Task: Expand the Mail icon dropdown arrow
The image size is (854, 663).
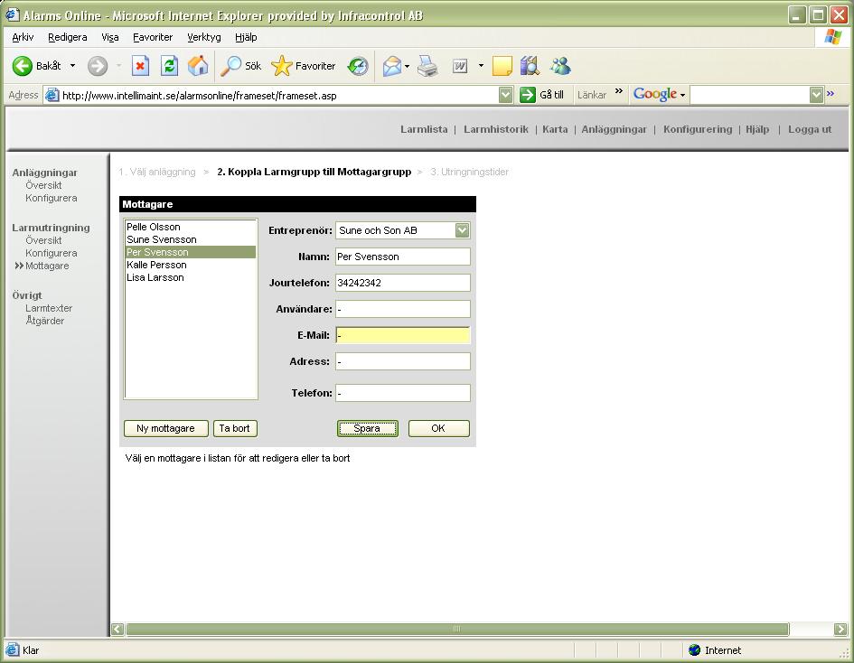Action: coord(407,66)
